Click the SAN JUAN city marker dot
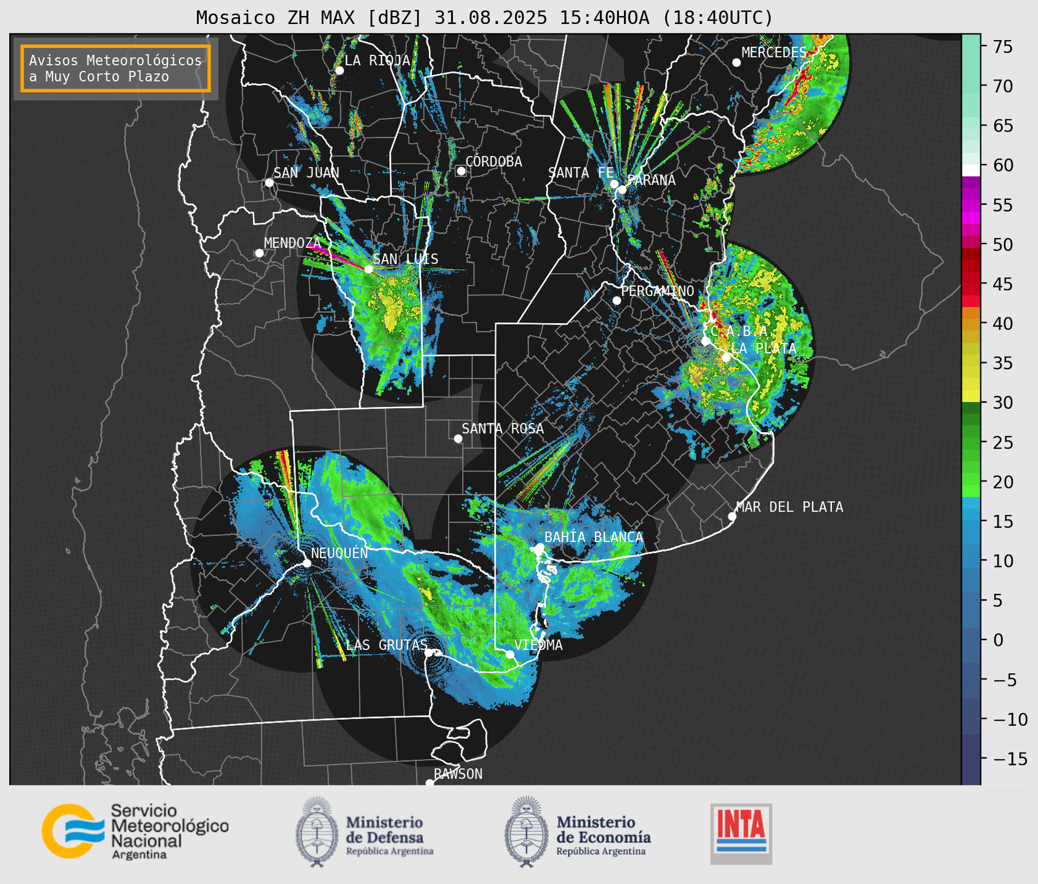The height and width of the screenshot is (884, 1038). point(269,183)
